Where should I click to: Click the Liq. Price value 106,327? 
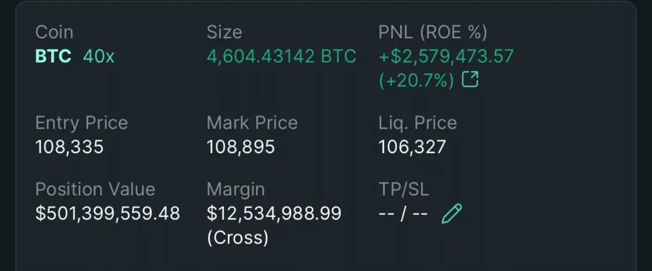tap(412, 147)
